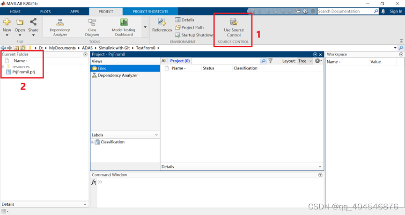Sort by Classification column header

245,68
